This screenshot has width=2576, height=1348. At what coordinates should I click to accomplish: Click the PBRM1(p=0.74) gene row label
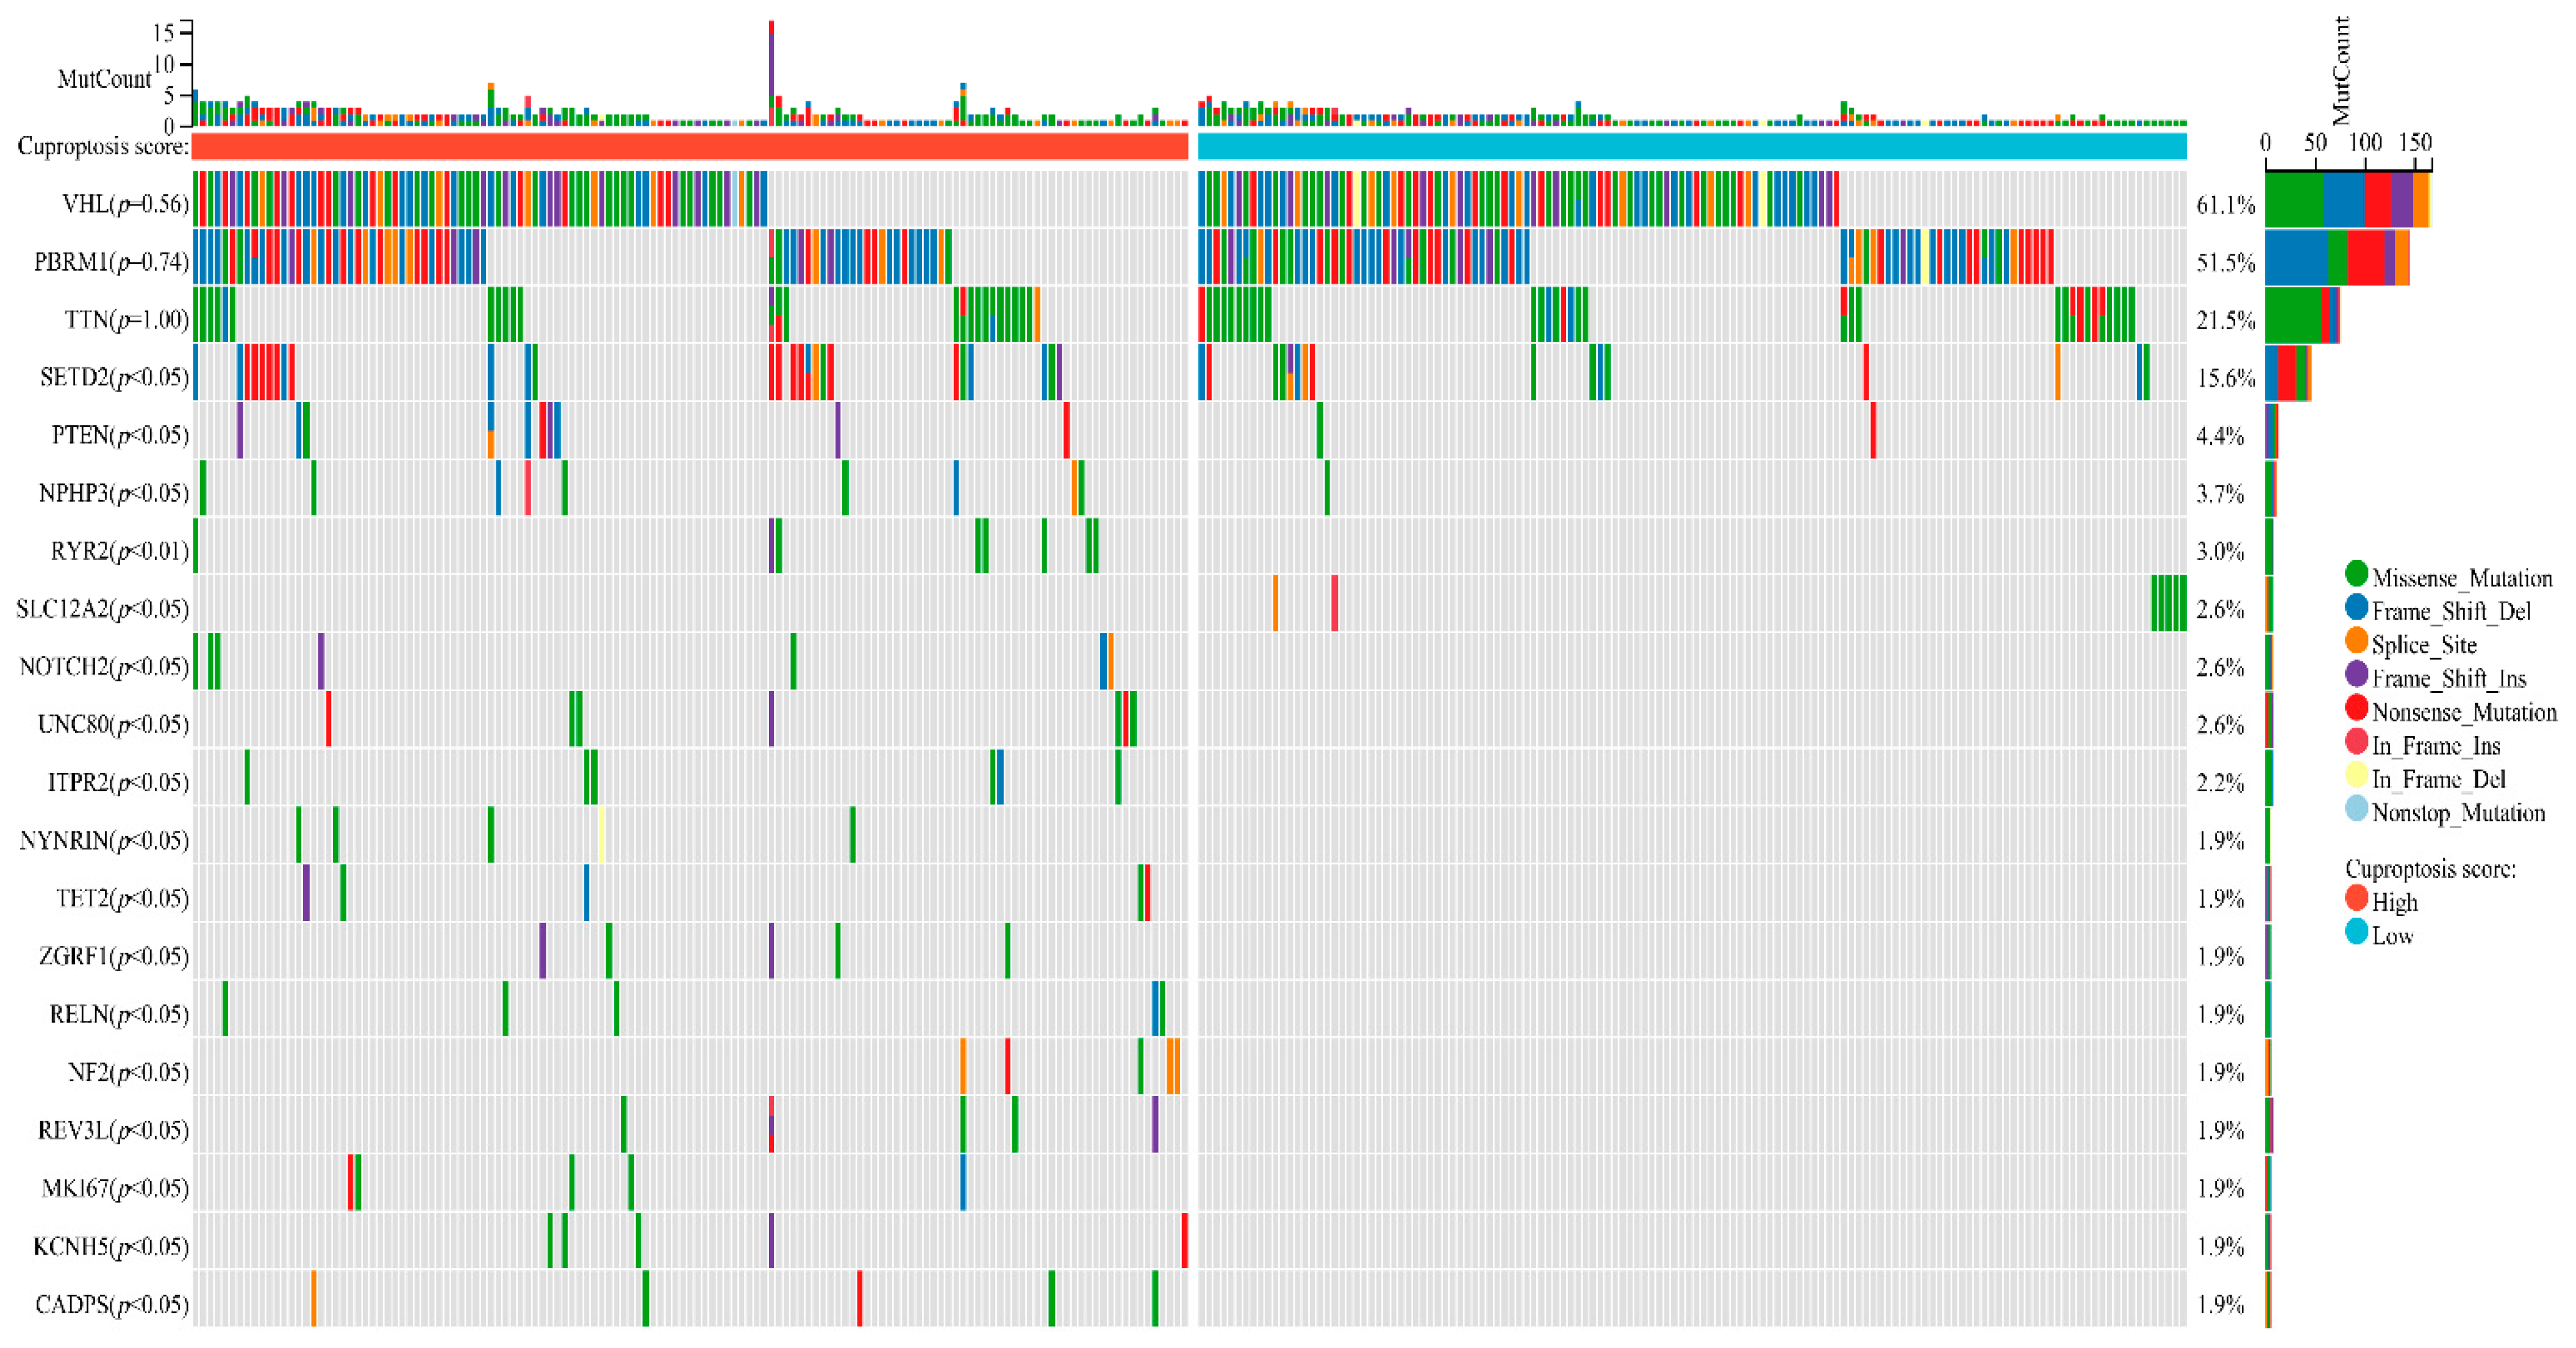click(x=111, y=262)
